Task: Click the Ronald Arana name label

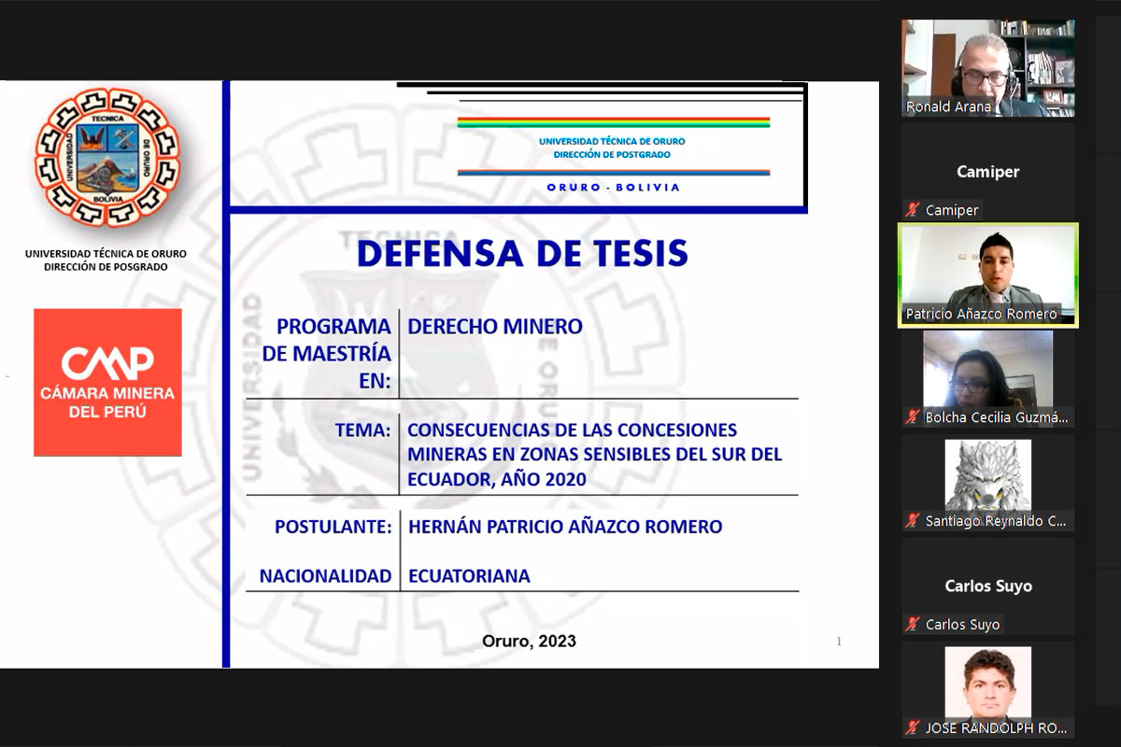Action: pos(948,107)
